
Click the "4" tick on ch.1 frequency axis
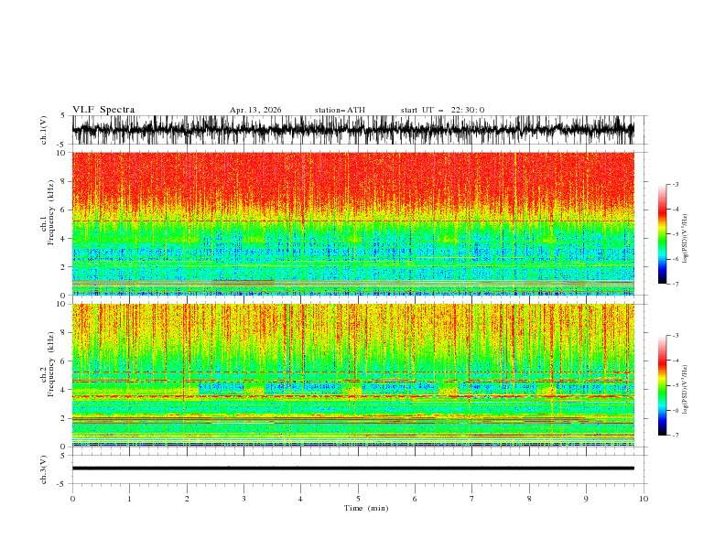[x=63, y=239]
